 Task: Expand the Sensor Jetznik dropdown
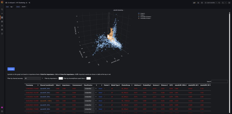24,7
